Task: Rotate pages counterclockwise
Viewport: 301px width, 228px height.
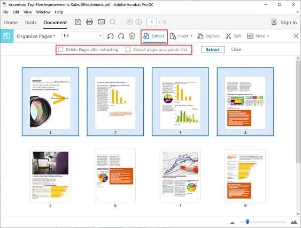Action: (x=110, y=36)
